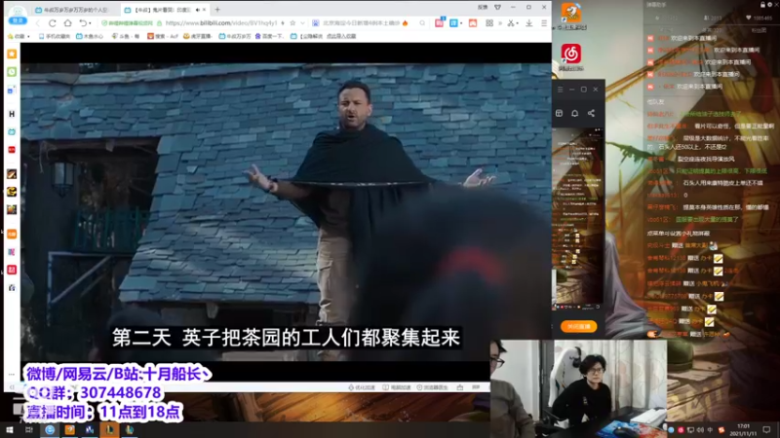Open the 百度一下 bookmark

click(272, 36)
